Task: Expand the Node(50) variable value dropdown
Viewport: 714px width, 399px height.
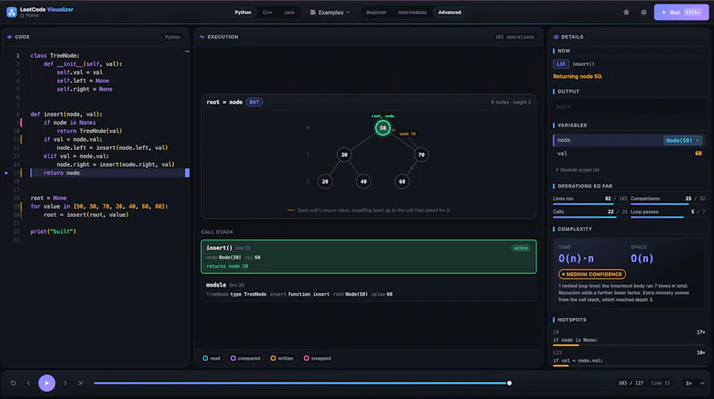Action: click(682, 140)
